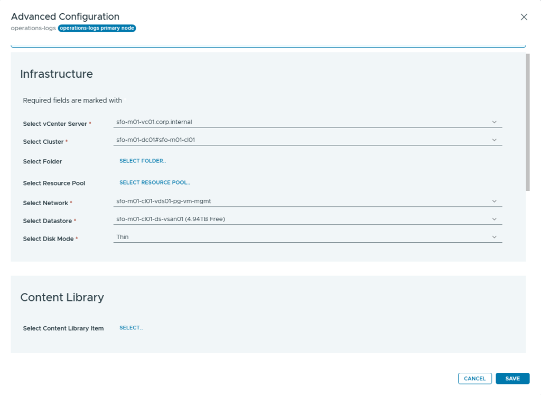The width and height of the screenshot is (541, 395).
Task: Click the operations-logs primary node badge
Action: pos(97,28)
